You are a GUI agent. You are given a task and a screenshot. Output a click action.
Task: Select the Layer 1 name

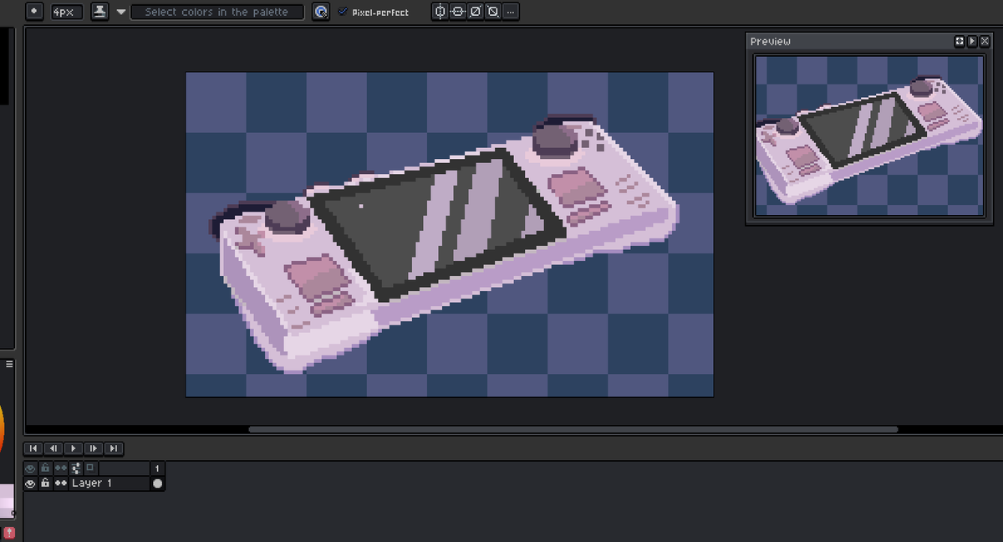pos(92,483)
